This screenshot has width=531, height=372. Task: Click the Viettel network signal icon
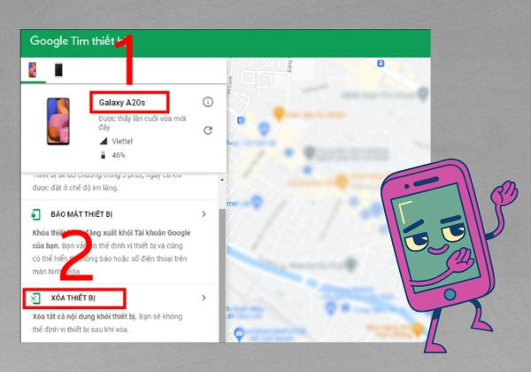(104, 141)
